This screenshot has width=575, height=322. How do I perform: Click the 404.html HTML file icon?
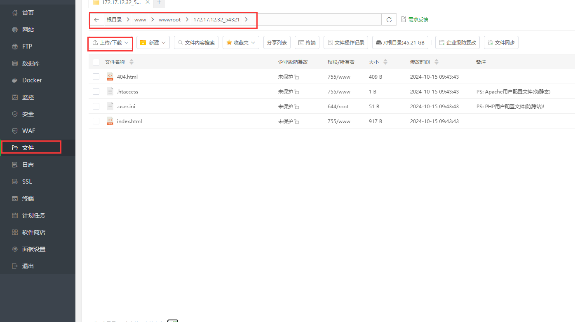coord(110,77)
